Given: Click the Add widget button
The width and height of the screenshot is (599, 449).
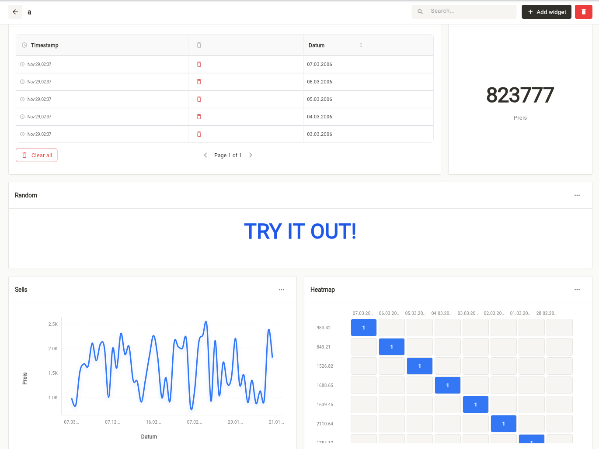Looking at the screenshot, I should click(x=546, y=12).
